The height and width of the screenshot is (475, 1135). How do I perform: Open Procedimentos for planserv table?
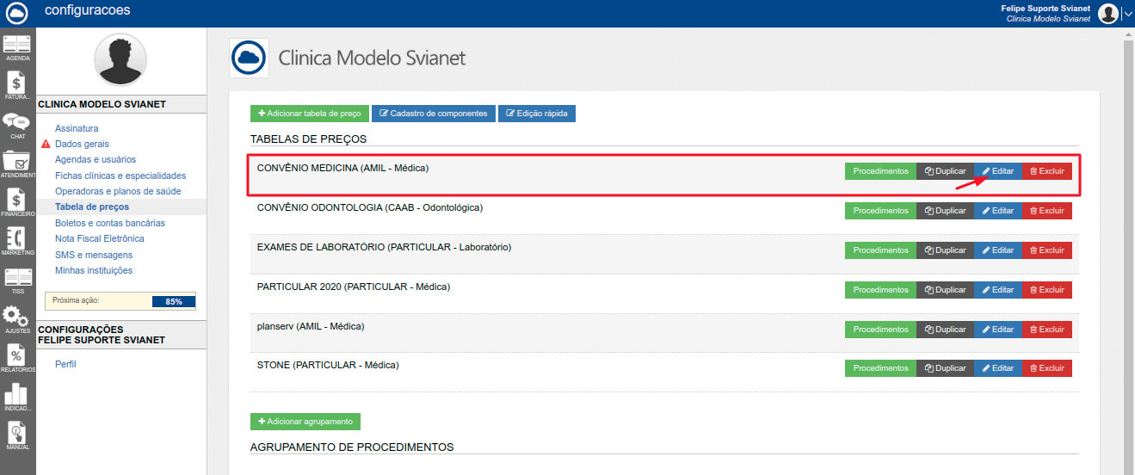(x=880, y=330)
